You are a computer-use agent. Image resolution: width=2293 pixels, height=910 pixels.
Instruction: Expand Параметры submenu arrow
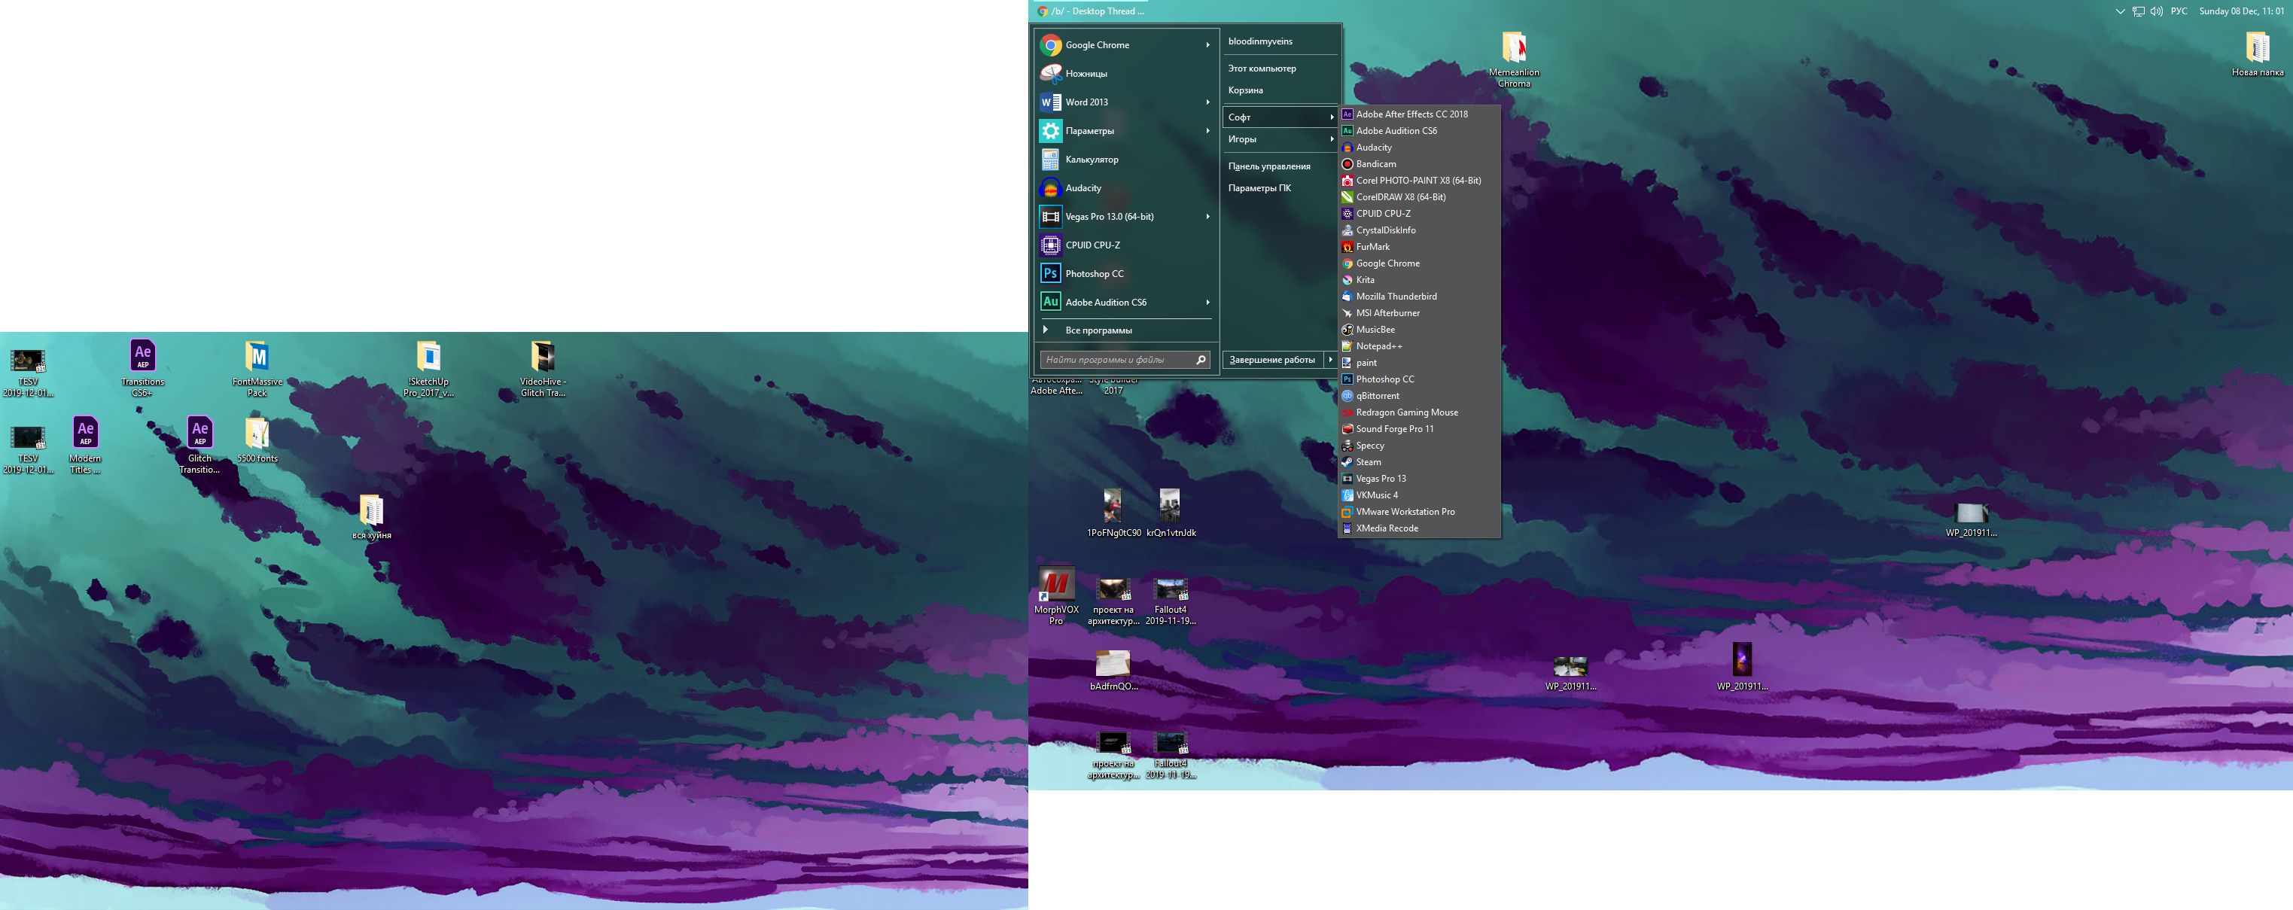1208,131
